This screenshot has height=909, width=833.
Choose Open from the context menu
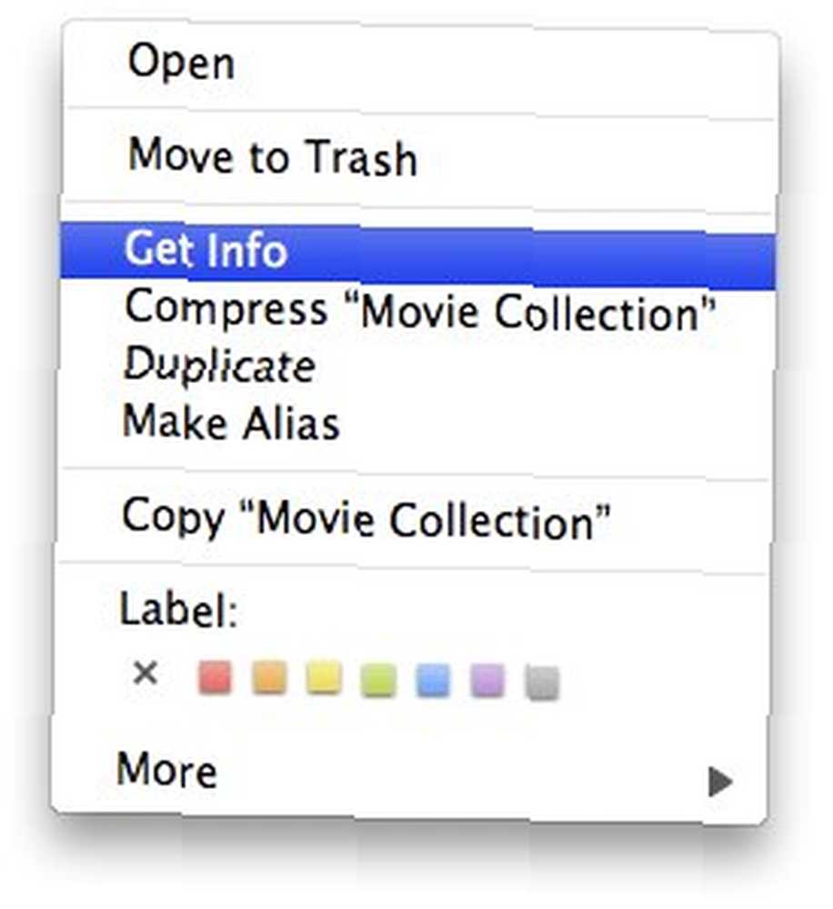click(419, 63)
